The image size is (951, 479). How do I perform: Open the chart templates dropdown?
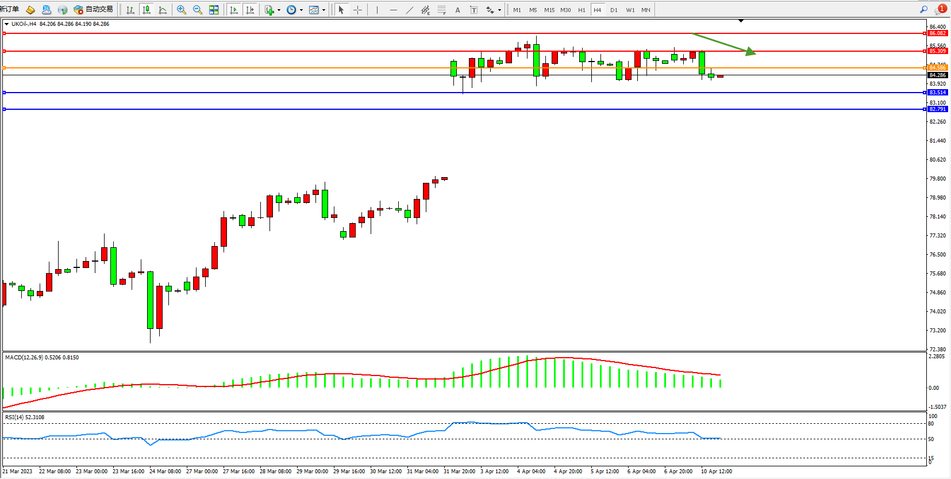click(324, 10)
